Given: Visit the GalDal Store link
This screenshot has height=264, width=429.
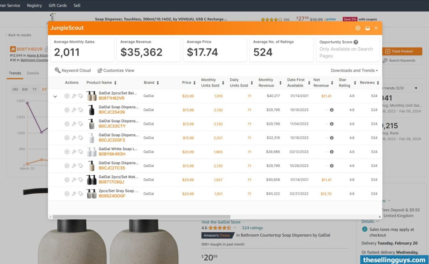Looking at the screenshot, I should (221, 222).
